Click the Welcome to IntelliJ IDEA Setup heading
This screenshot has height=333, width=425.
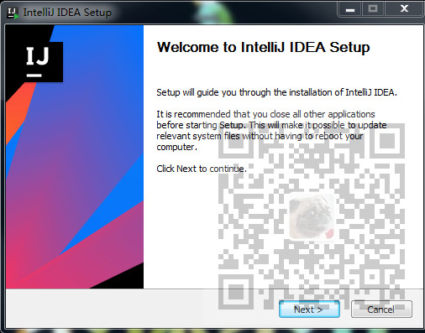tap(263, 47)
